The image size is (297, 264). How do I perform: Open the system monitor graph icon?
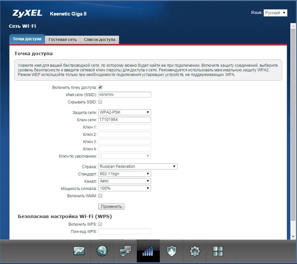pos(79,251)
